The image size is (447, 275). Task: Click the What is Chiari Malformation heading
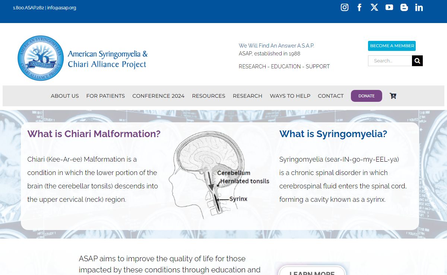pos(94,134)
